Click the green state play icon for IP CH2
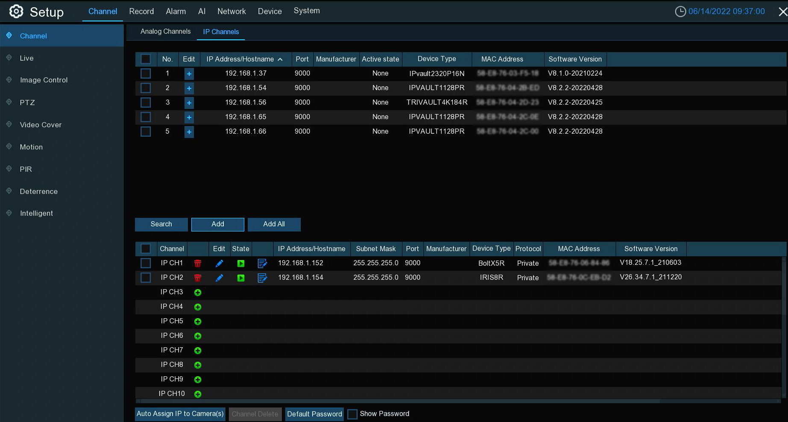Screen dimensions: 788x422 [241, 278]
